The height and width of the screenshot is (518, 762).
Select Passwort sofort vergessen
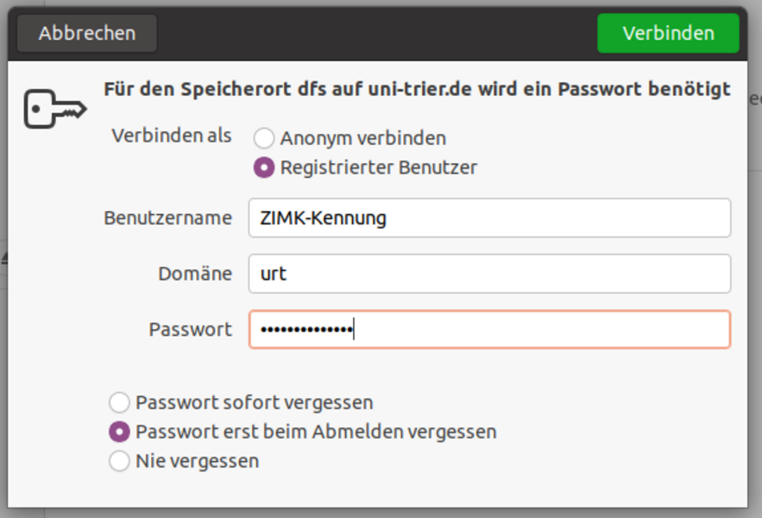point(119,402)
